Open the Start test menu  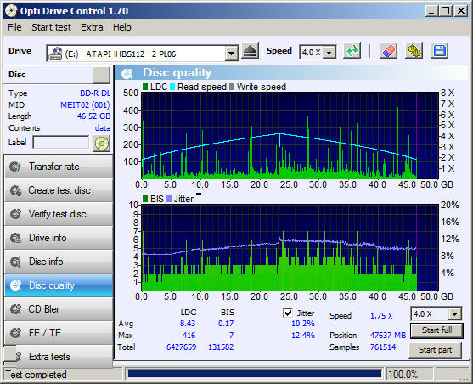(x=51, y=27)
